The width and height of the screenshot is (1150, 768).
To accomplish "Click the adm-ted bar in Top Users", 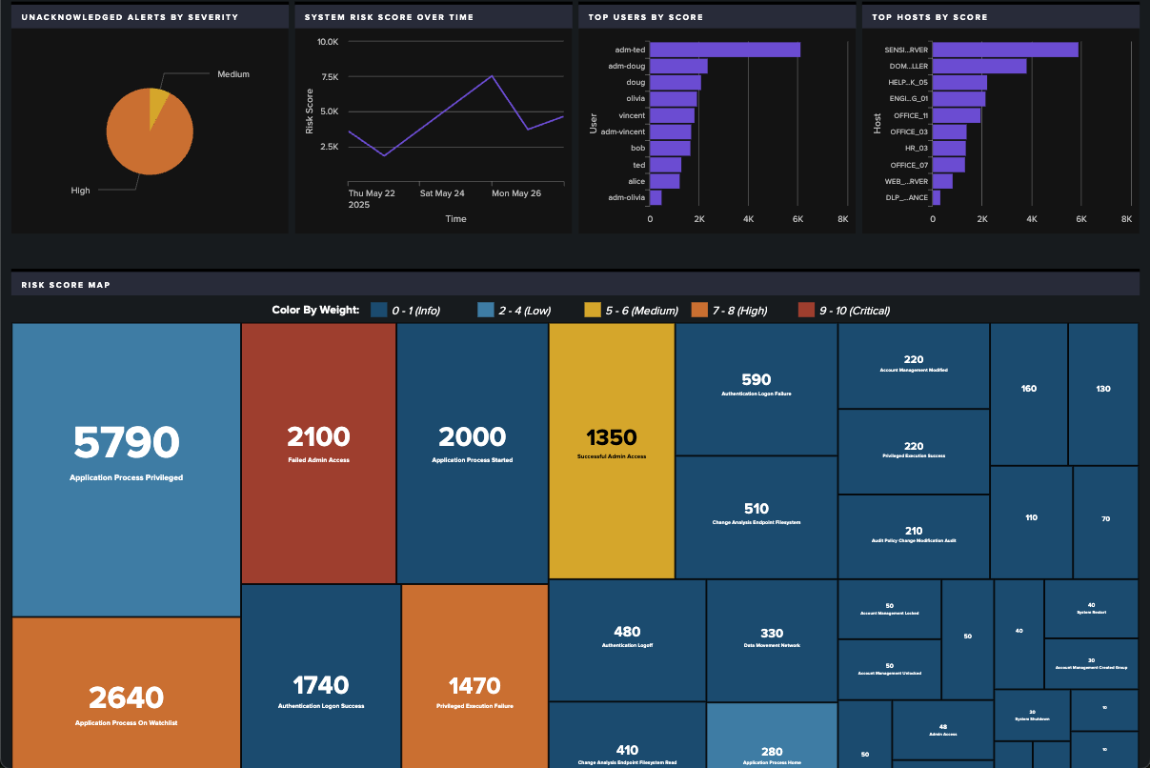I will (x=725, y=51).
